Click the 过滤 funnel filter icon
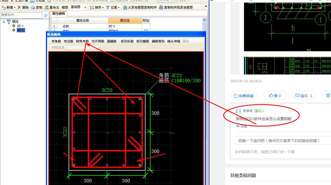Viewport: 331px width, 185px height. [x=108, y=7]
